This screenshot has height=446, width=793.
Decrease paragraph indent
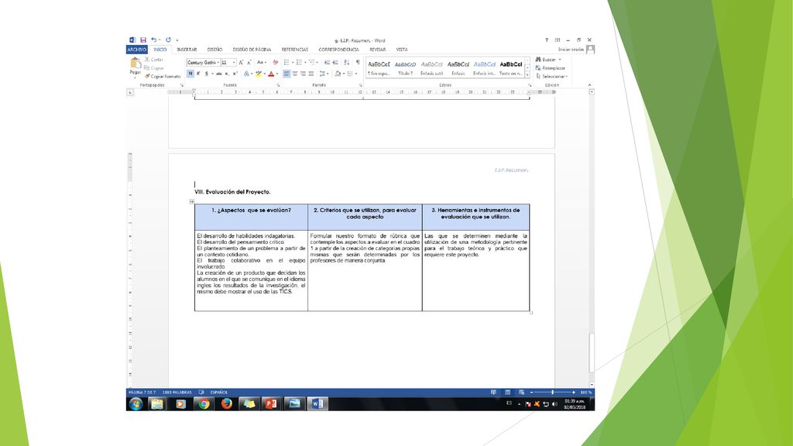tap(327, 63)
